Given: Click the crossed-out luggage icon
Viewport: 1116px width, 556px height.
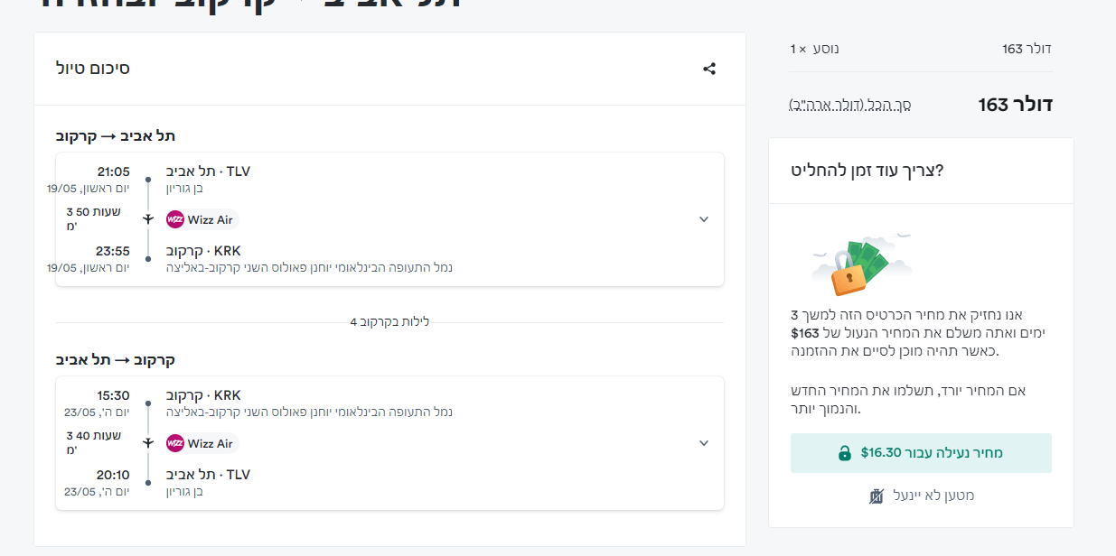Looking at the screenshot, I should tap(875, 496).
